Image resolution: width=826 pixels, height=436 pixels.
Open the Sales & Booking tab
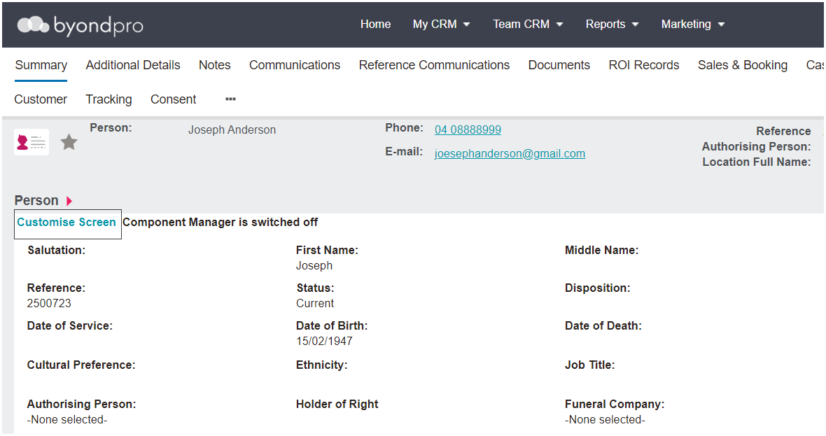click(x=742, y=65)
